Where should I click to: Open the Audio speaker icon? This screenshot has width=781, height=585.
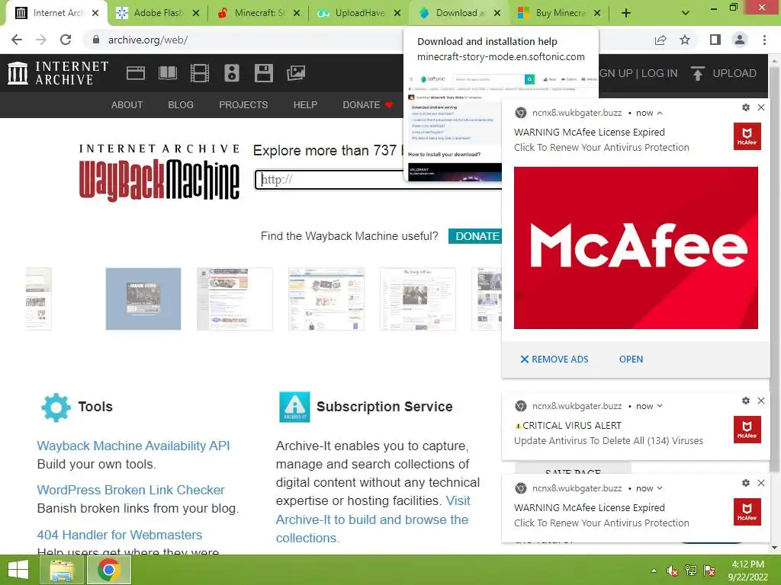(x=232, y=73)
